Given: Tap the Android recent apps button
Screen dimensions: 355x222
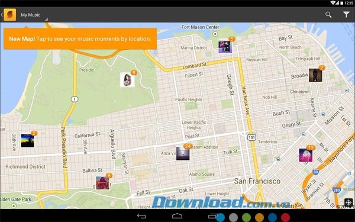Looking at the screenshot, I should coord(212,216).
